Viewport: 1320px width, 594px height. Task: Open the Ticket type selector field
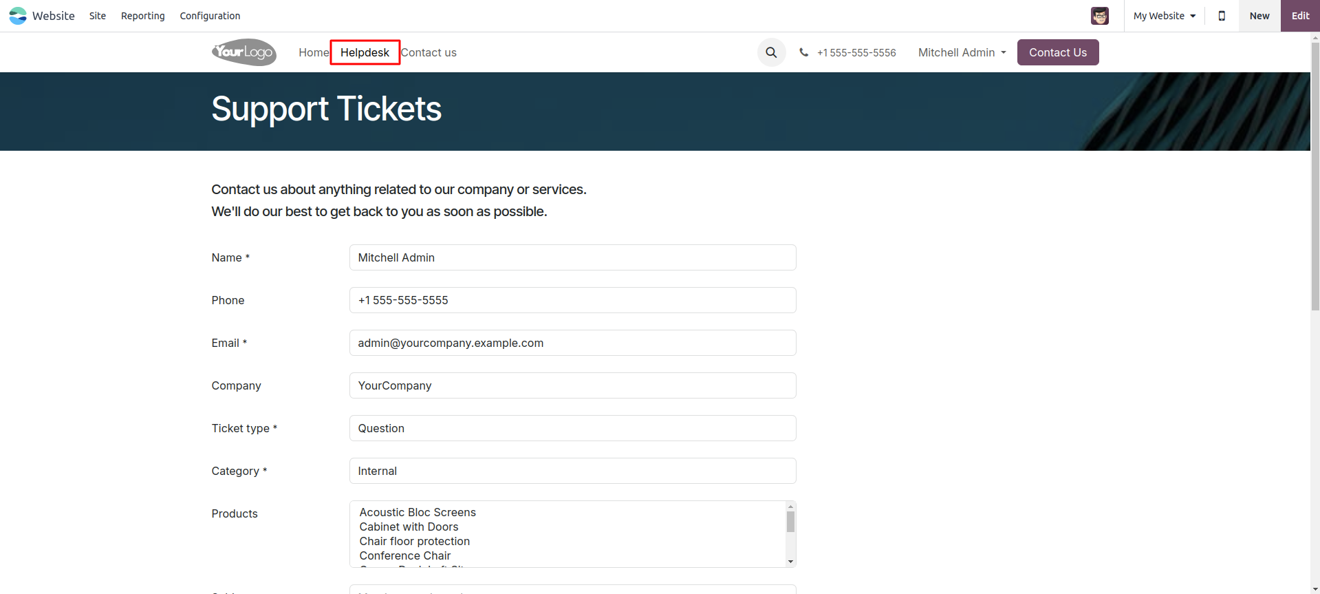pyautogui.click(x=572, y=428)
